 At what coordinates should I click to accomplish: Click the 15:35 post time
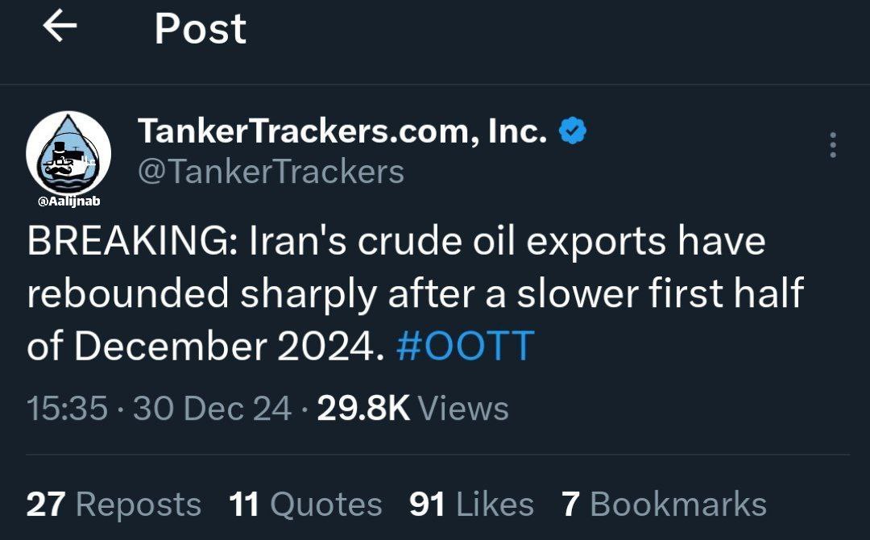pyautogui.click(x=67, y=409)
